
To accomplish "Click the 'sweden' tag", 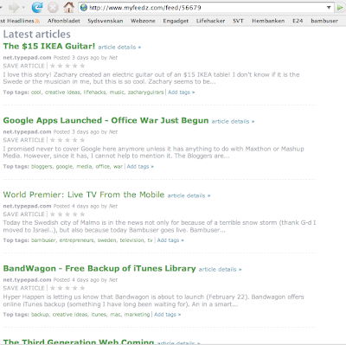I will tap(106, 240).
